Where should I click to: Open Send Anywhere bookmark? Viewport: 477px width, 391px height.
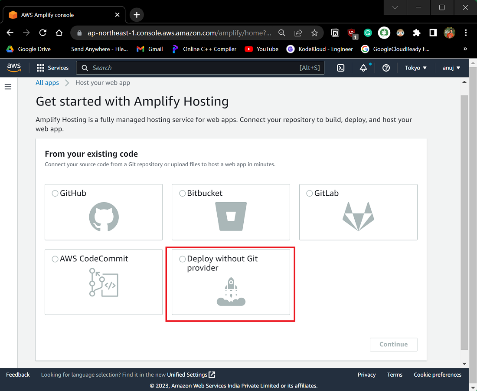(99, 49)
